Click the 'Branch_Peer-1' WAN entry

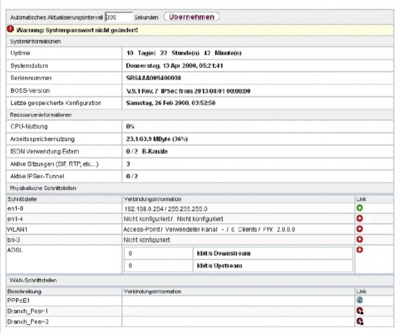click(x=27, y=311)
